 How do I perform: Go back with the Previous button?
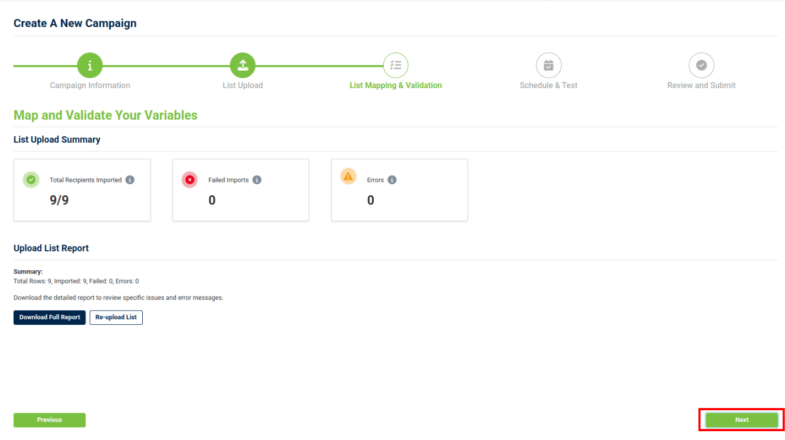[50, 420]
